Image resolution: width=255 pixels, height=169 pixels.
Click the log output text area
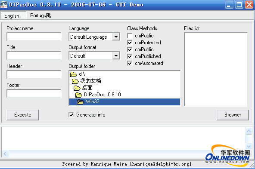coord(124,139)
